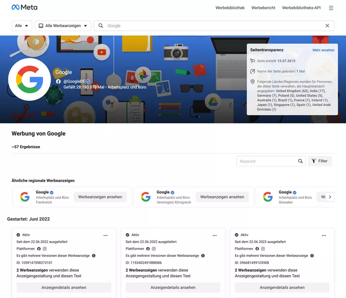Open the hamburger menu icon
This screenshot has height=298, width=346.
point(331,8)
